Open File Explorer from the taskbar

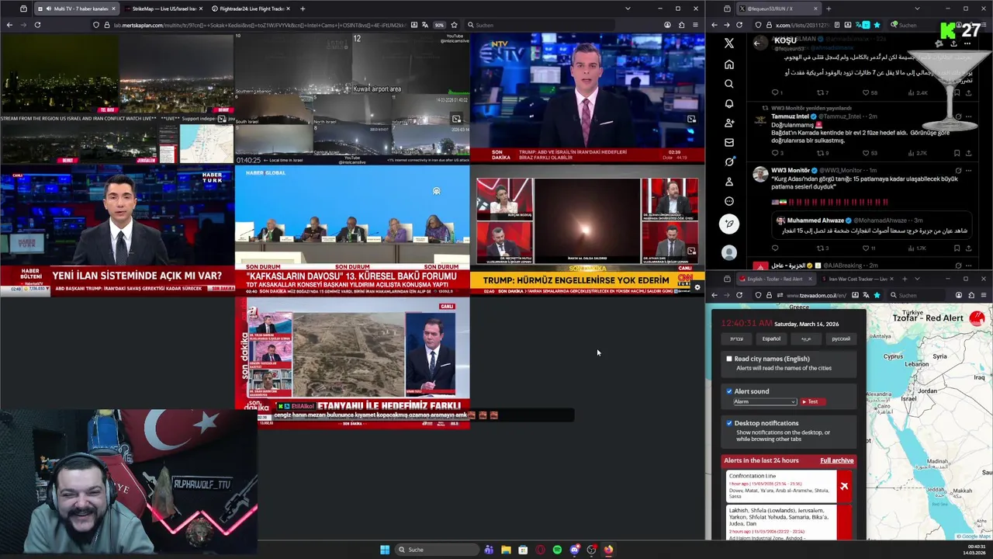tap(506, 550)
